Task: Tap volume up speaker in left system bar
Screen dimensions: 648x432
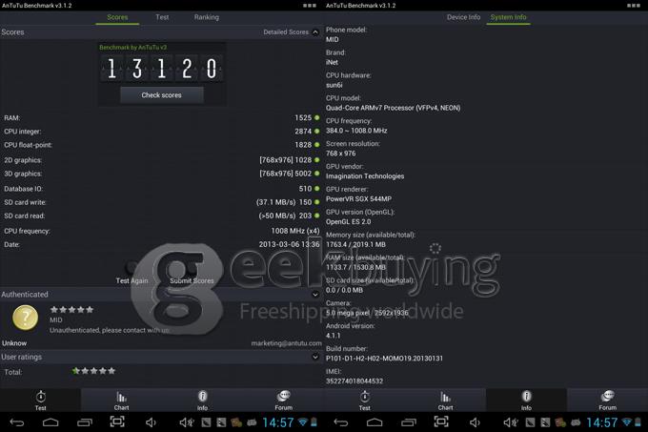Action: coord(187,422)
